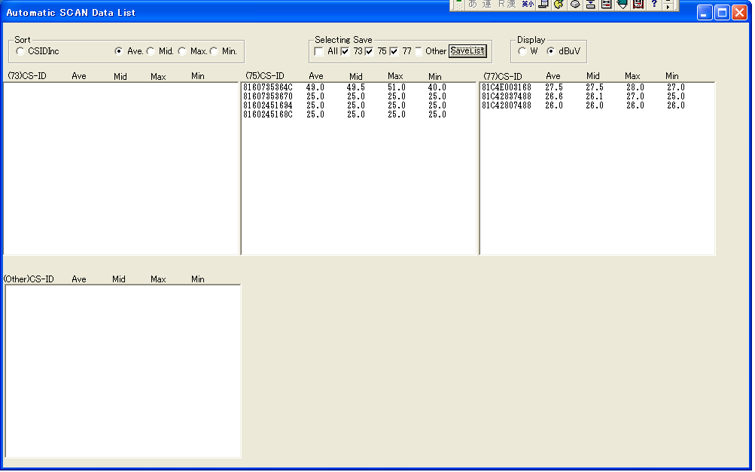Screen dimensions: 755x472
Task: Maximize the Automatic SCAN Data List window
Action: coord(722,13)
